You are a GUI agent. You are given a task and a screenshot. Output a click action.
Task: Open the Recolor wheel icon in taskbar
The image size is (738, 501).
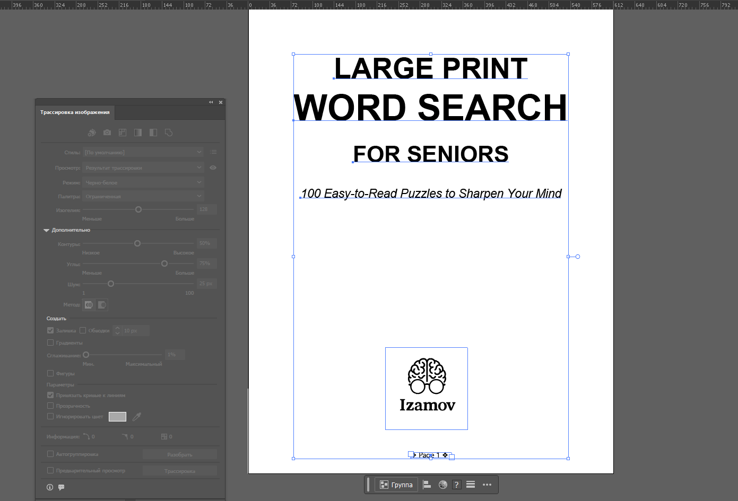442,485
